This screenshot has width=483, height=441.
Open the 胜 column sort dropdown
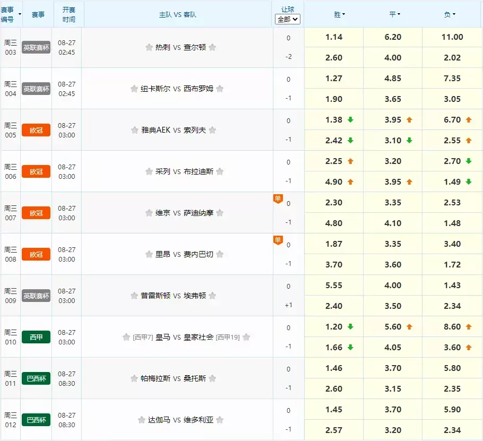pyautogui.click(x=343, y=14)
